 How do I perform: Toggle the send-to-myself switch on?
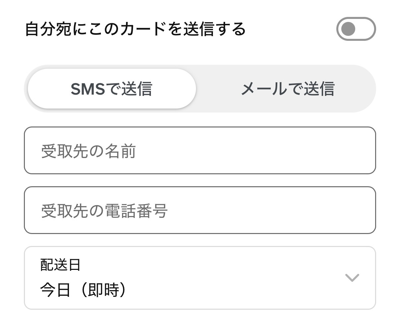[x=356, y=29]
